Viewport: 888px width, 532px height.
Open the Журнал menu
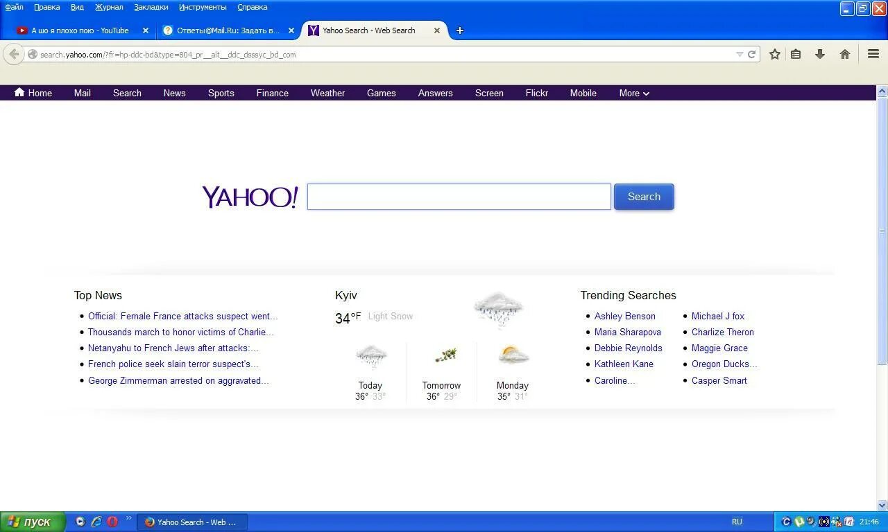coord(109,7)
